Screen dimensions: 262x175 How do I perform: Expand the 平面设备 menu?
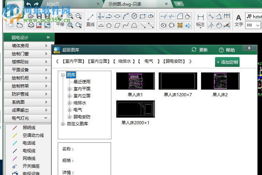pyautogui.click(x=27, y=70)
